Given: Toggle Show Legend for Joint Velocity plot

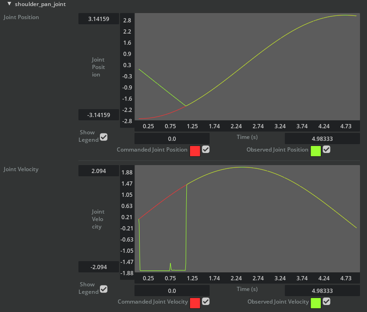Looking at the screenshot, I should pos(104,289).
